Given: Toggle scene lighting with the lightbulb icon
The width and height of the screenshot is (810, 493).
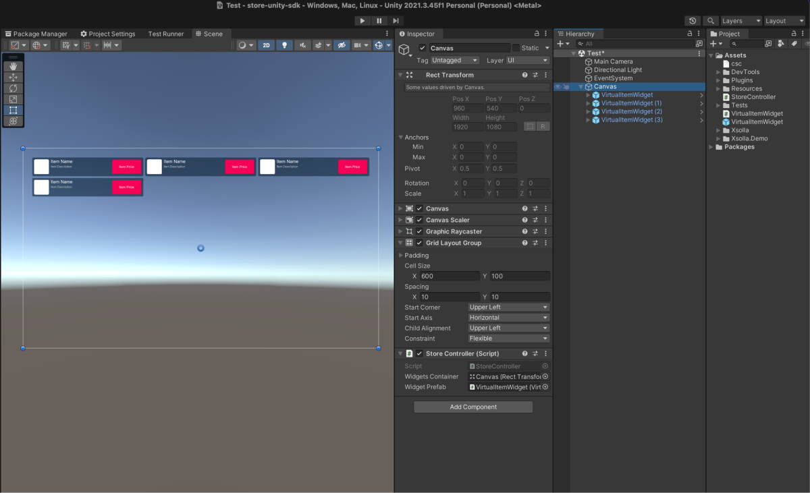Looking at the screenshot, I should (285, 45).
